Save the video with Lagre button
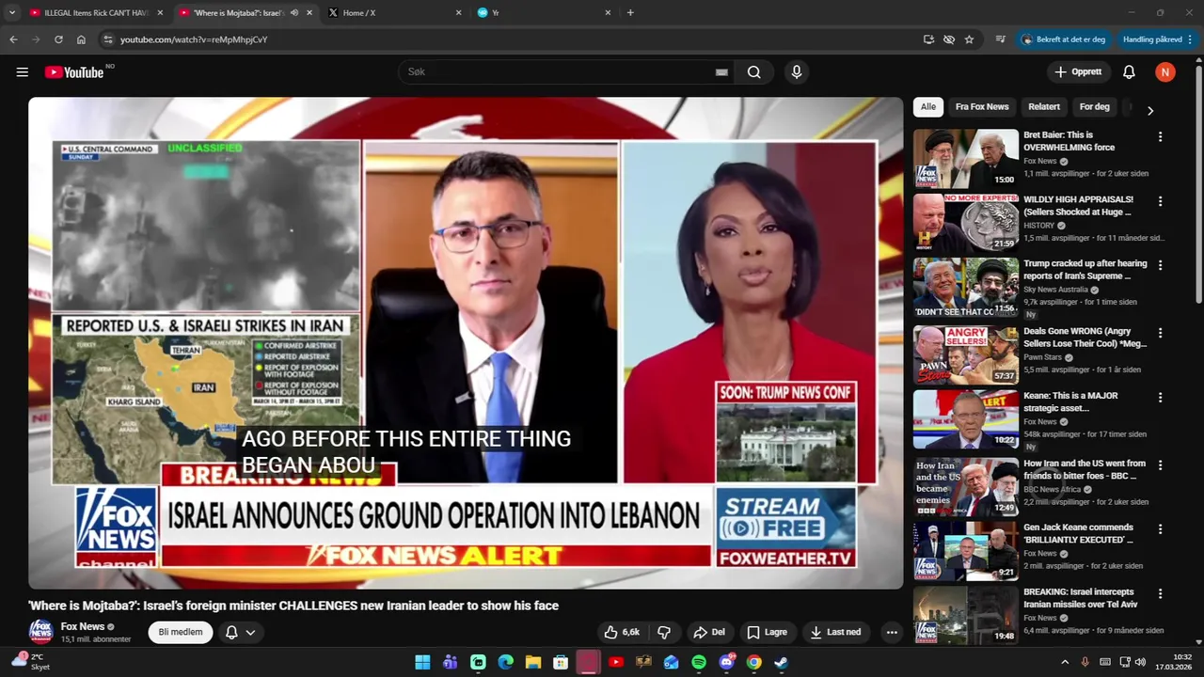This screenshot has width=1204, height=677. point(767,632)
